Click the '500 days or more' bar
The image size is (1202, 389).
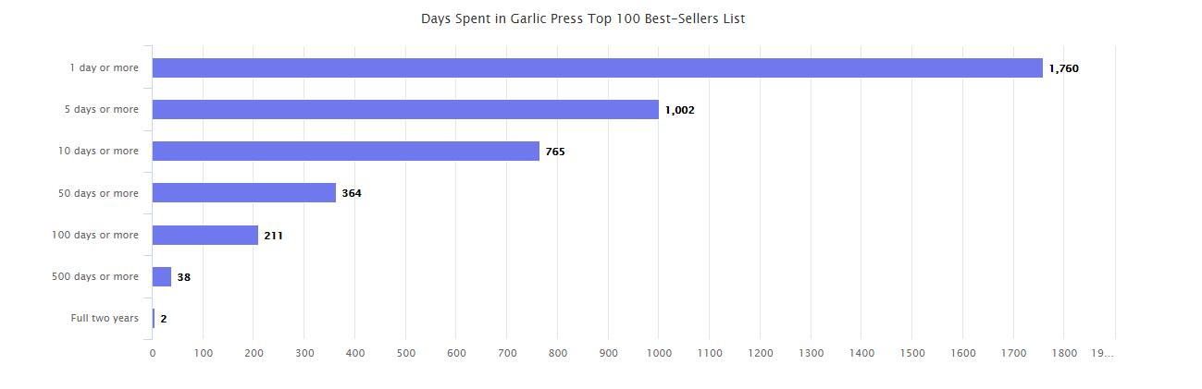point(162,277)
